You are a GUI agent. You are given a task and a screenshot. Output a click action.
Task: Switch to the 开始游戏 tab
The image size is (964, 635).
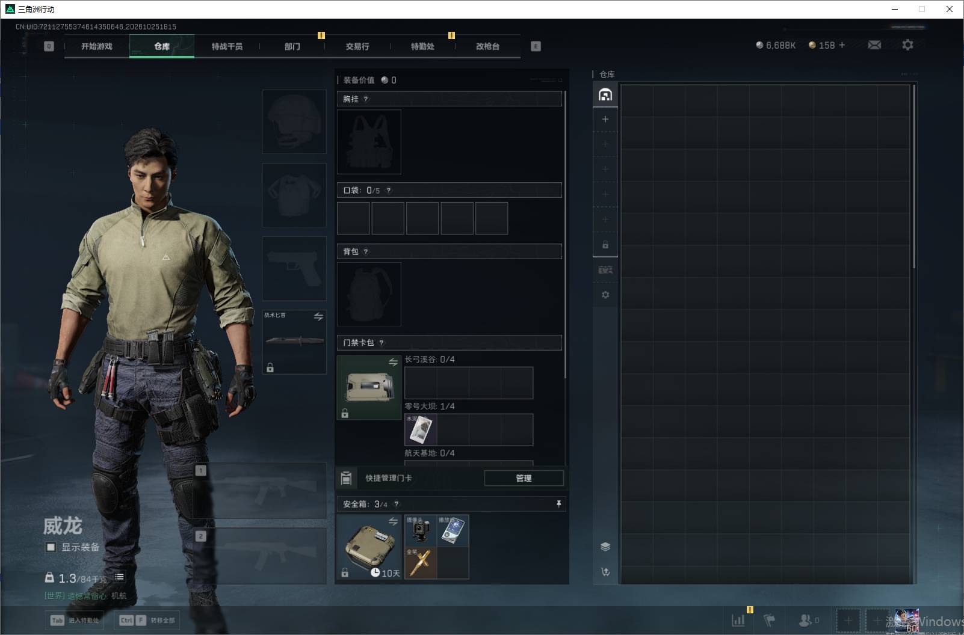click(97, 46)
